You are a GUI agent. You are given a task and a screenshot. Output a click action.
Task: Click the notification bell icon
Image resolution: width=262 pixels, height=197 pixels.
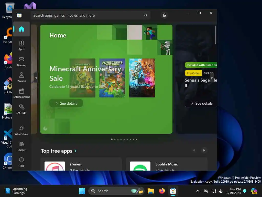[245, 191]
